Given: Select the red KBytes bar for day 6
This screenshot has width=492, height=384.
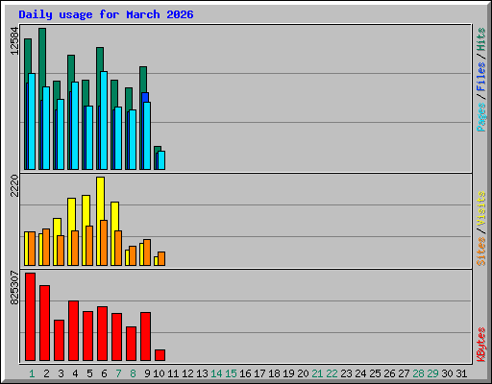Looking at the screenshot, I should pyautogui.click(x=102, y=334).
